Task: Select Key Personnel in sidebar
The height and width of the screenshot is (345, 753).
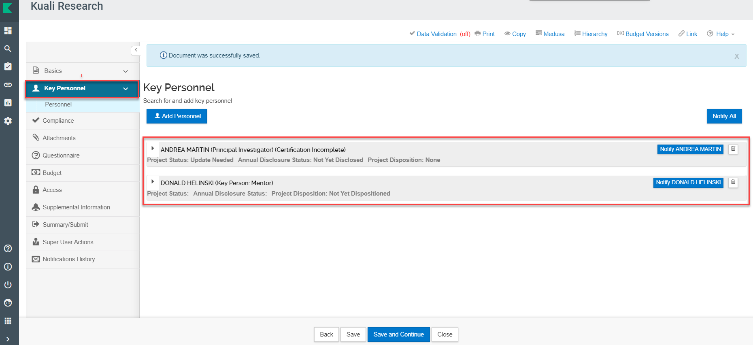Action: click(x=82, y=89)
